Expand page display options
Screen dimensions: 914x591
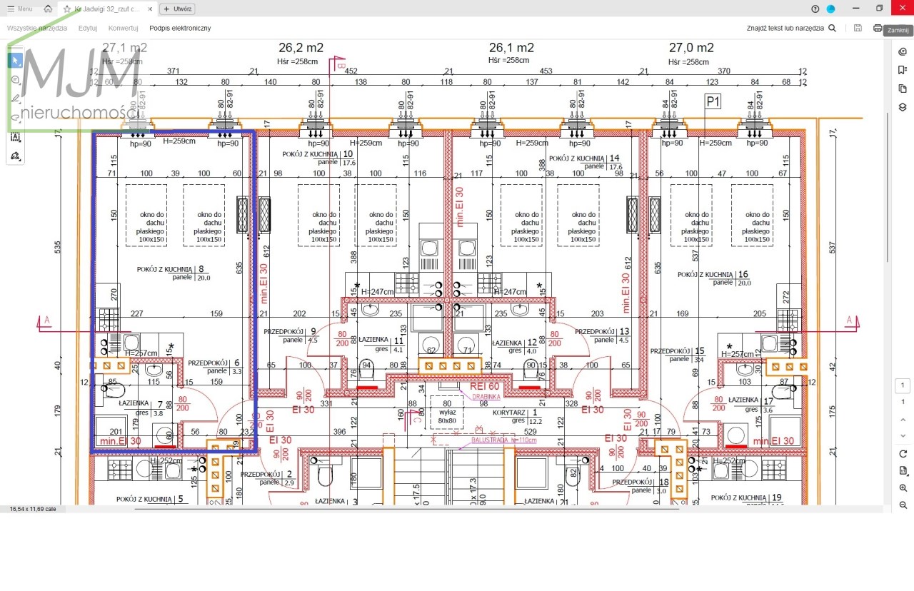click(x=903, y=471)
